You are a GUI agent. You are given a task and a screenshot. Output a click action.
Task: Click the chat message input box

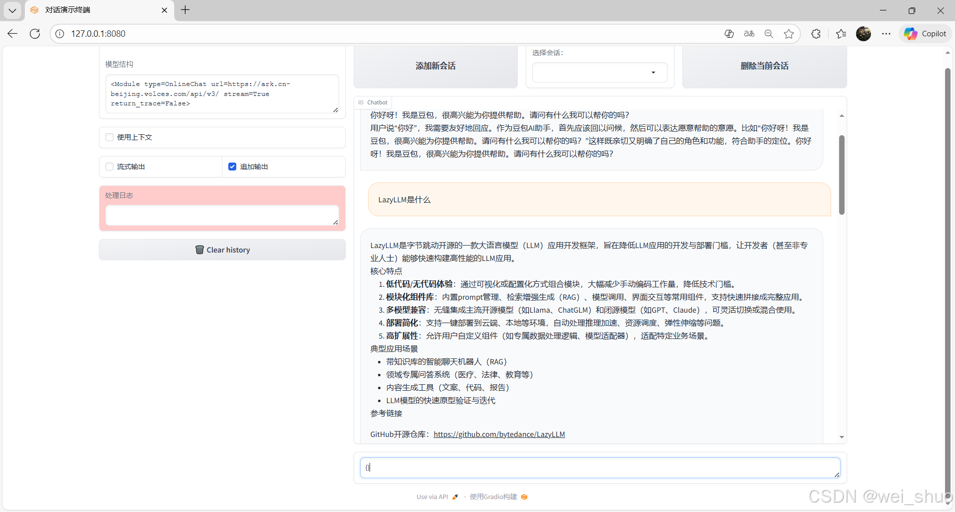tap(600, 468)
